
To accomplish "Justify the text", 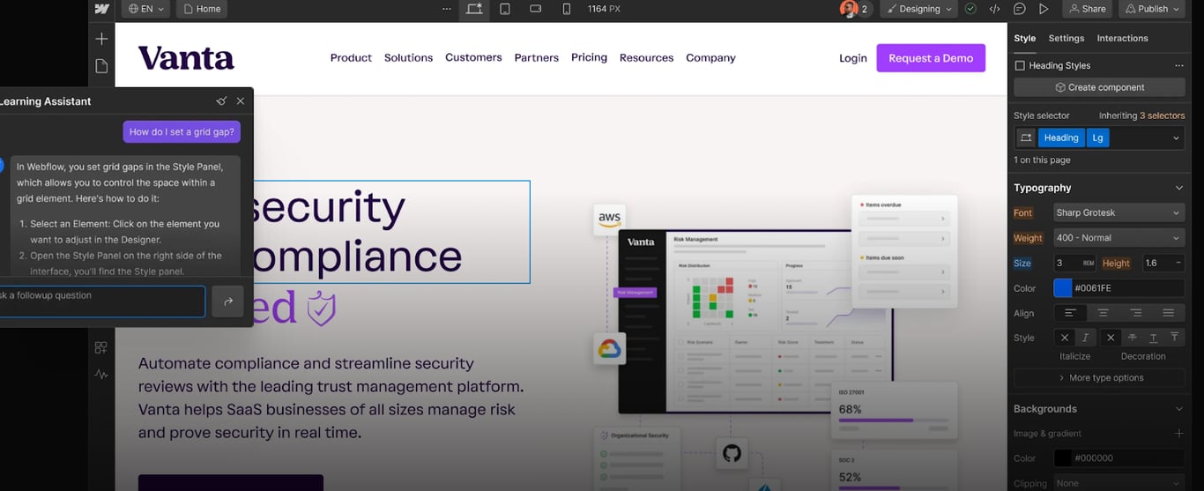I will pyautogui.click(x=1169, y=313).
